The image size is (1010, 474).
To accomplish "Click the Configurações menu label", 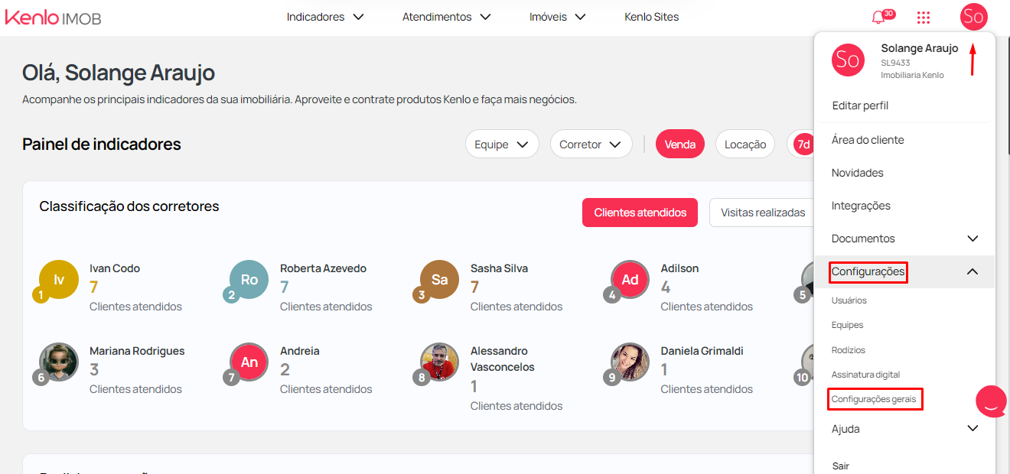I will pyautogui.click(x=868, y=271).
